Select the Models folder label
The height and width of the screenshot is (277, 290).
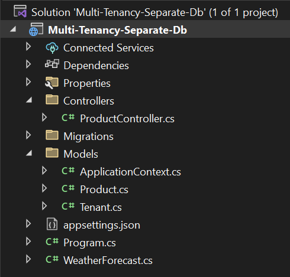click(80, 154)
